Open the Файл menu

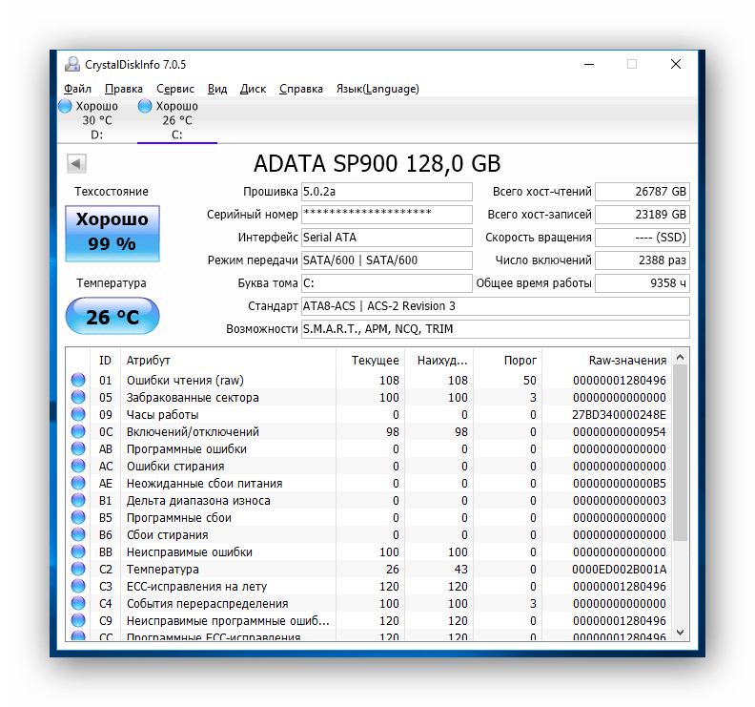click(x=77, y=89)
